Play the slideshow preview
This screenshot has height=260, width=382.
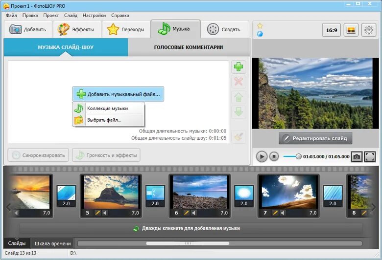pyautogui.click(x=262, y=156)
